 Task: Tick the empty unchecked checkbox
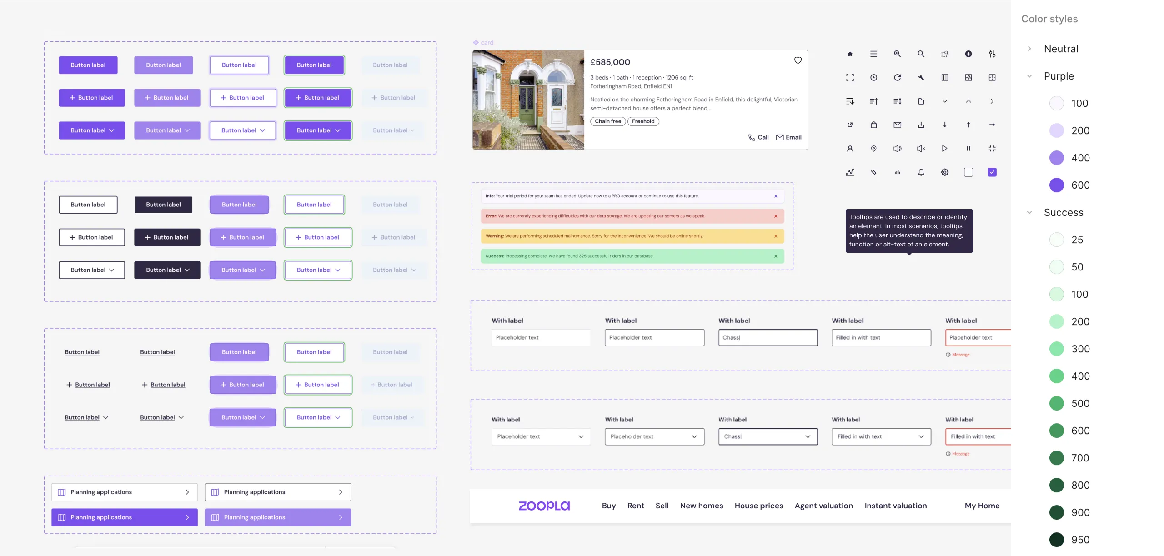968,172
